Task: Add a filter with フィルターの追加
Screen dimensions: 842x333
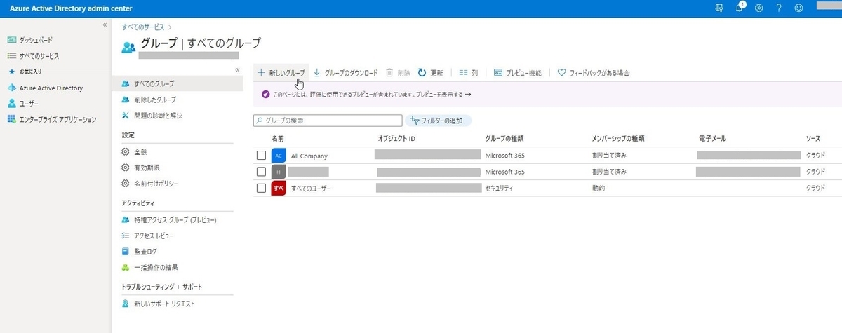Action: 439,121
